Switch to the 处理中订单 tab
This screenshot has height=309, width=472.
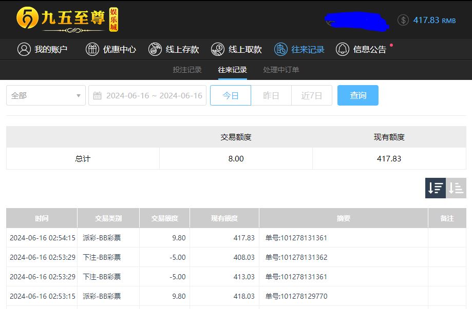click(281, 70)
